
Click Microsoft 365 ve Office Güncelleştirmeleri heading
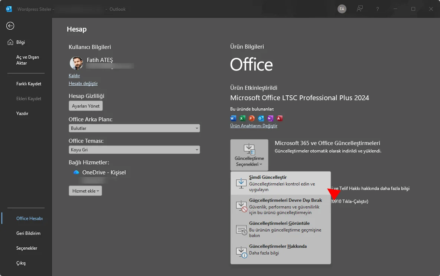(327, 143)
